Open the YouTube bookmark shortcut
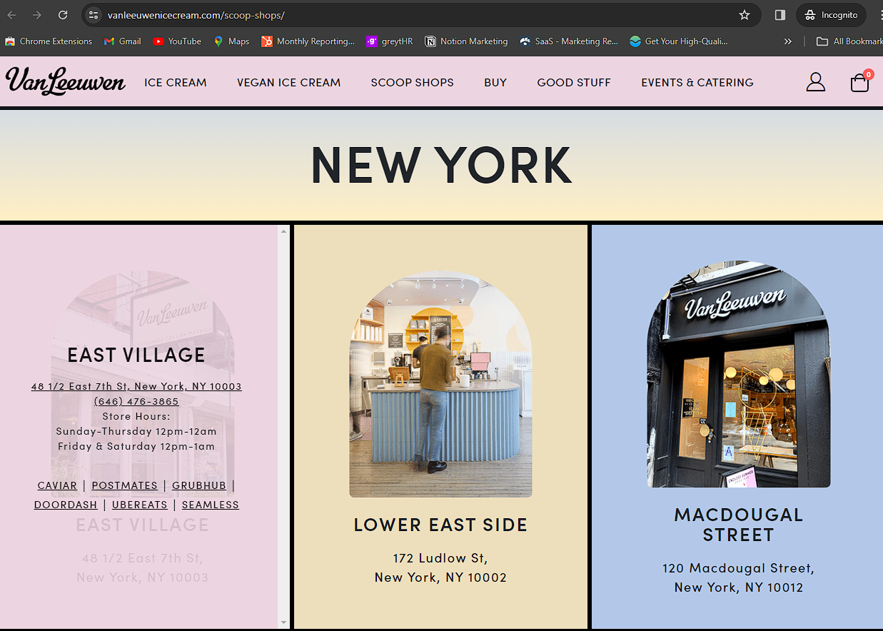Screen dimensions: 883x631 point(176,41)
